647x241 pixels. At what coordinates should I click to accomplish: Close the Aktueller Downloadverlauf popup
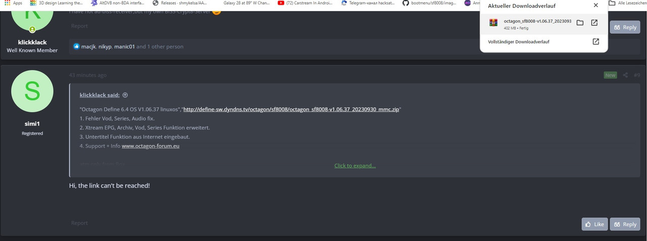click(x=595, y=6)
